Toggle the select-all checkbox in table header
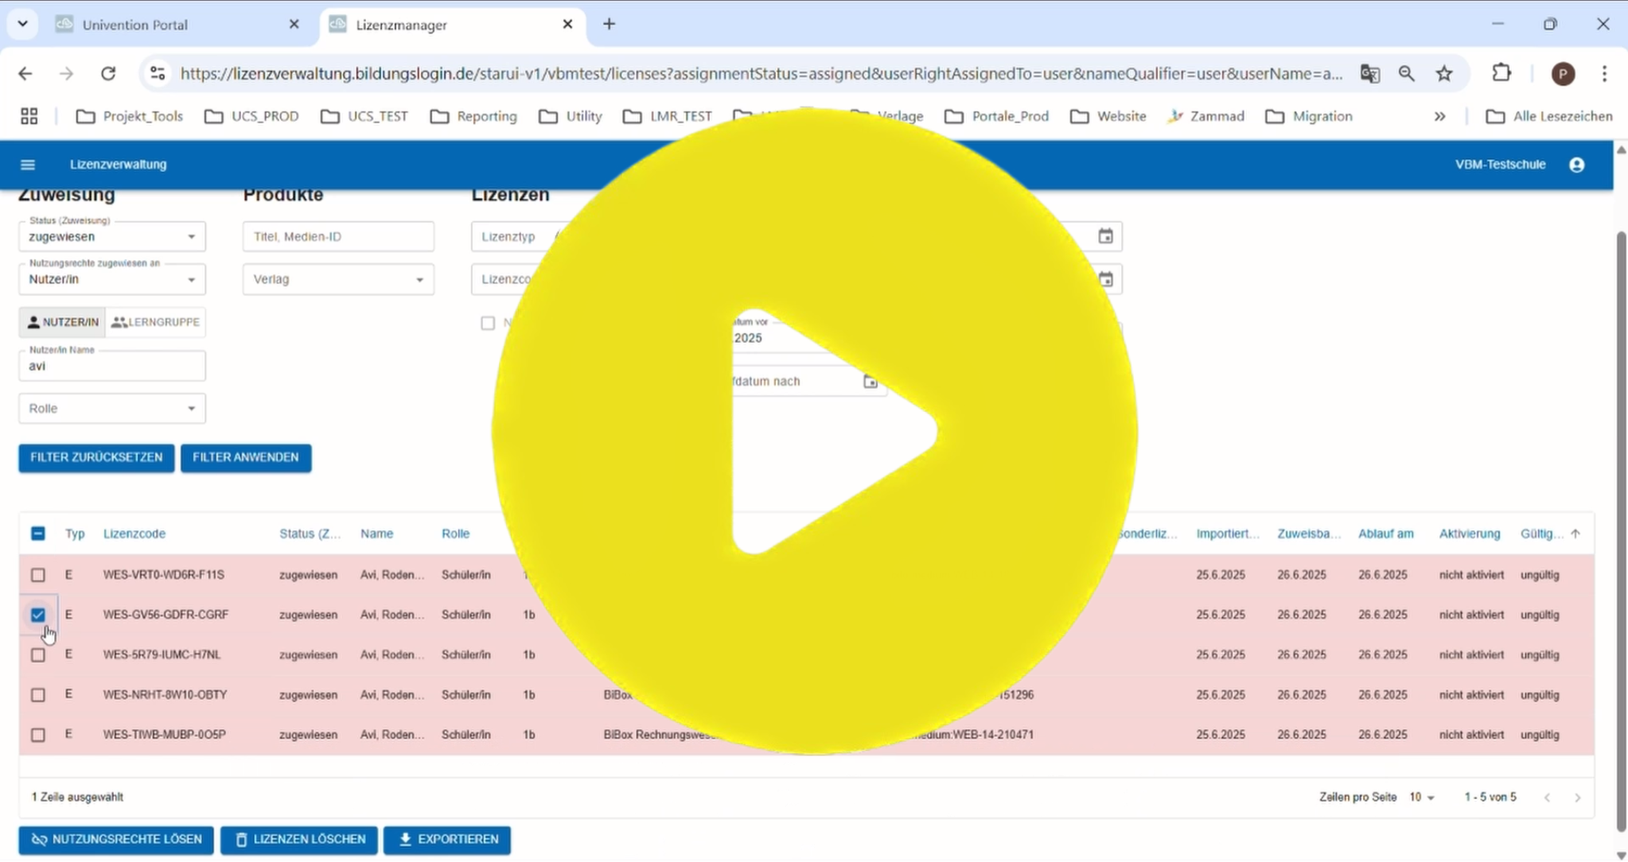 point(38,534)
